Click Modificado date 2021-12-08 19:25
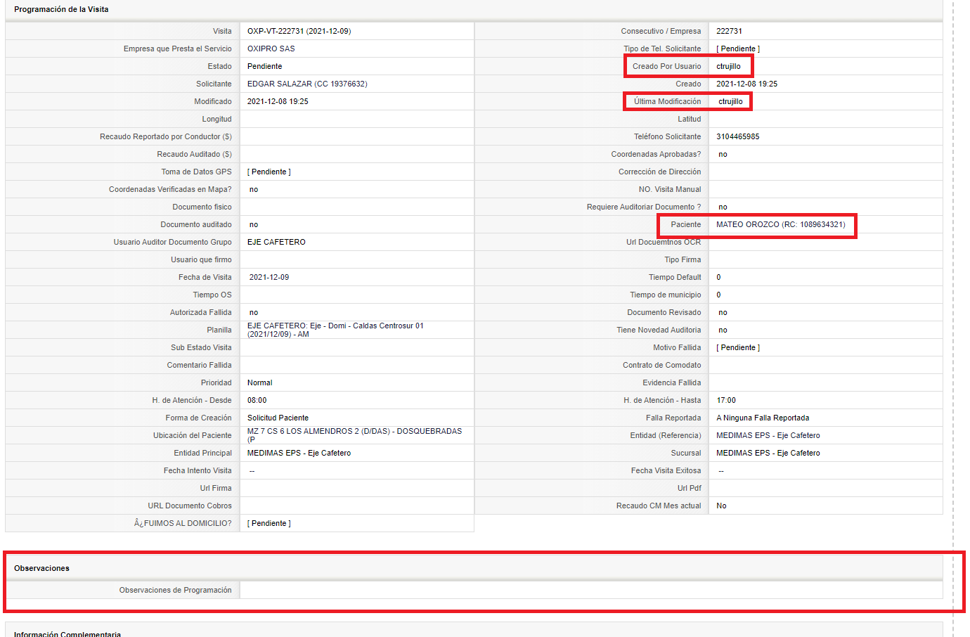 (x=278, y=101)
